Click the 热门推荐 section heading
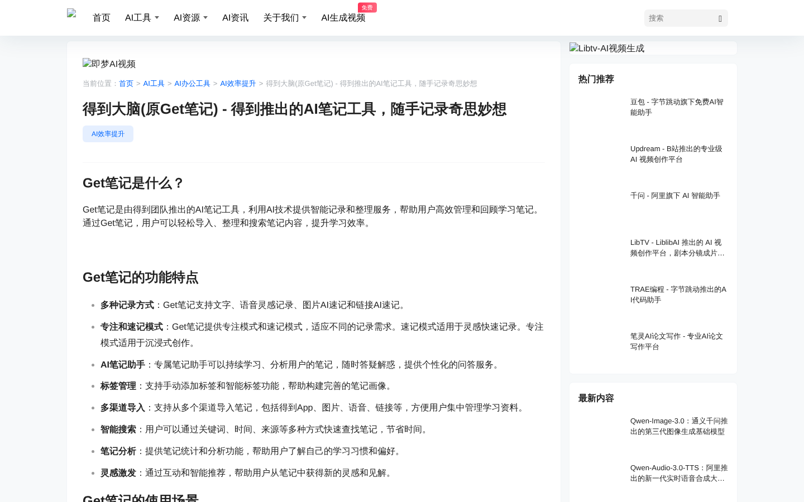This screenshot has width=804, height=502. [596, 79]
